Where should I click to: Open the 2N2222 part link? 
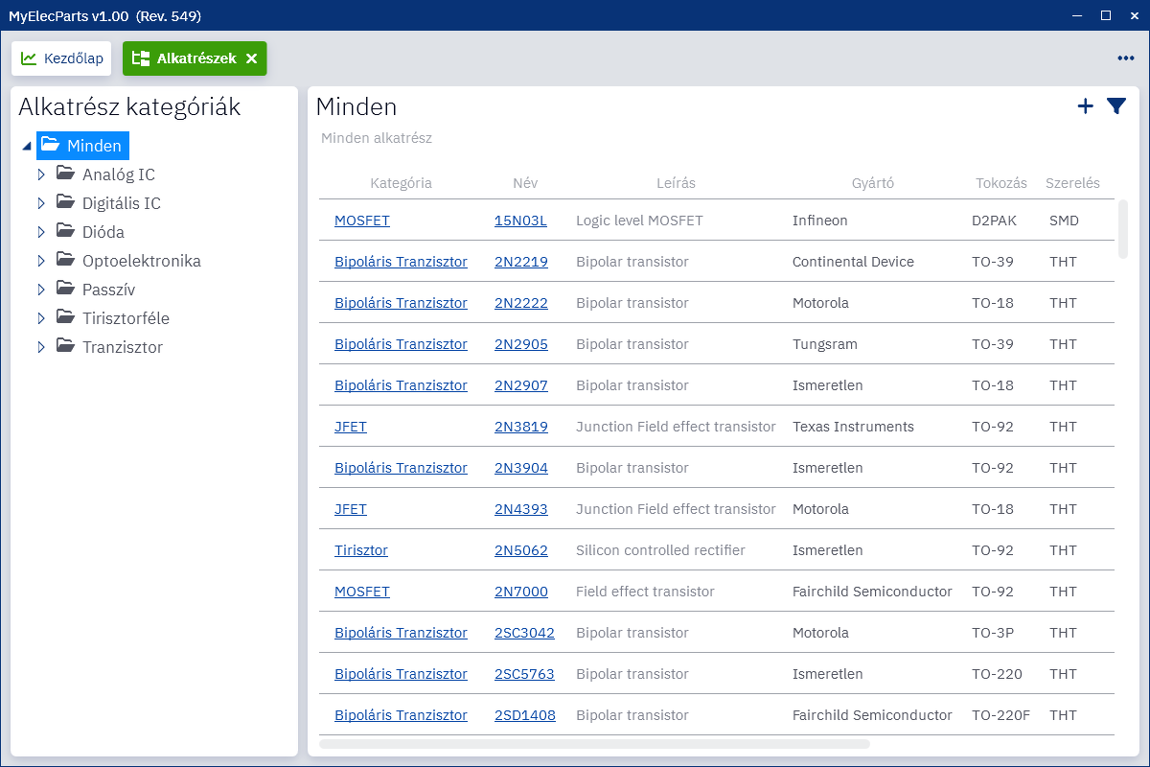tap(521, 303)
